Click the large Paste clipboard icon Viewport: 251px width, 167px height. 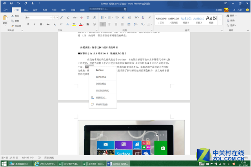tap(5, 18)
